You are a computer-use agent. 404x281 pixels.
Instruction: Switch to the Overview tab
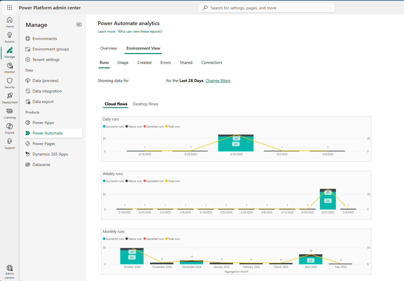click(109, 48)
